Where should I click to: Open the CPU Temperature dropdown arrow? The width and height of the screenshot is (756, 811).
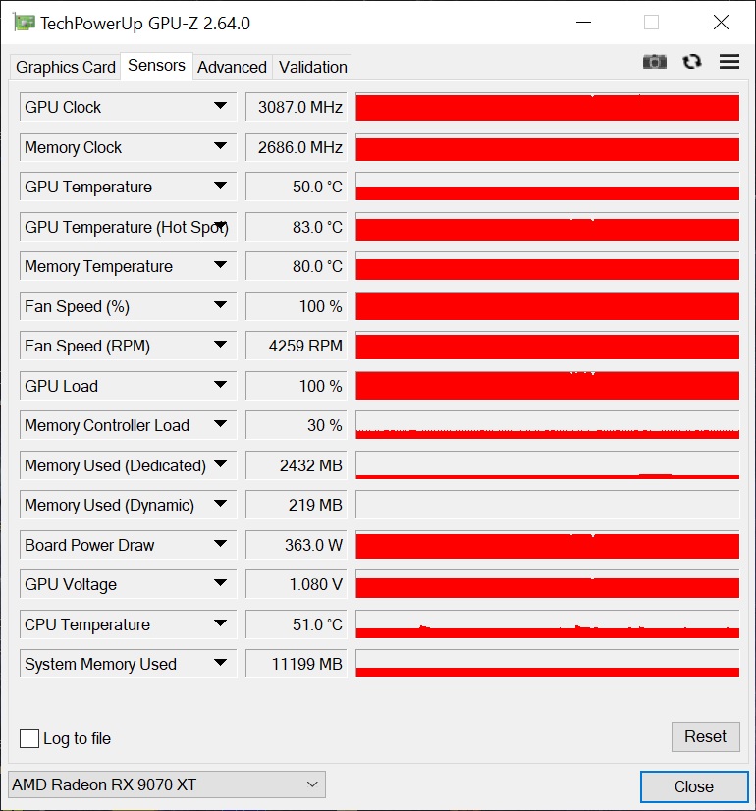[220, 623]
